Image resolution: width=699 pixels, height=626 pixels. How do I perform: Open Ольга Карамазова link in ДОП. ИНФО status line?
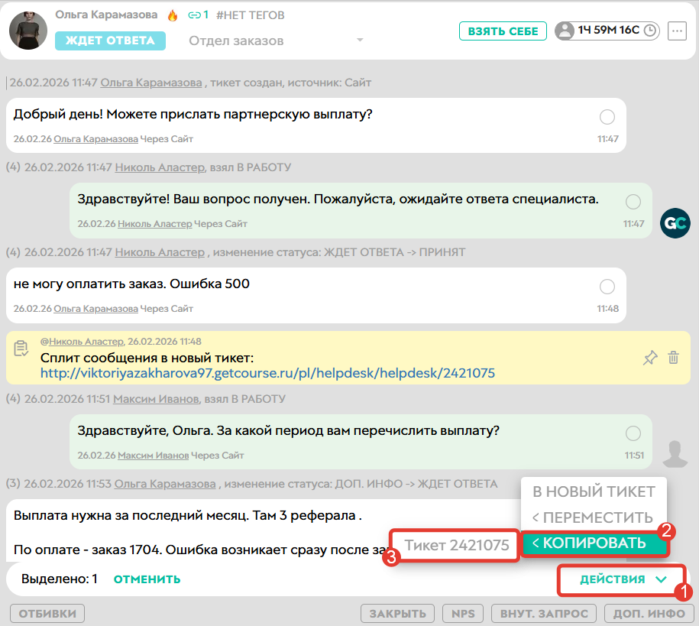tap(165, 484)
